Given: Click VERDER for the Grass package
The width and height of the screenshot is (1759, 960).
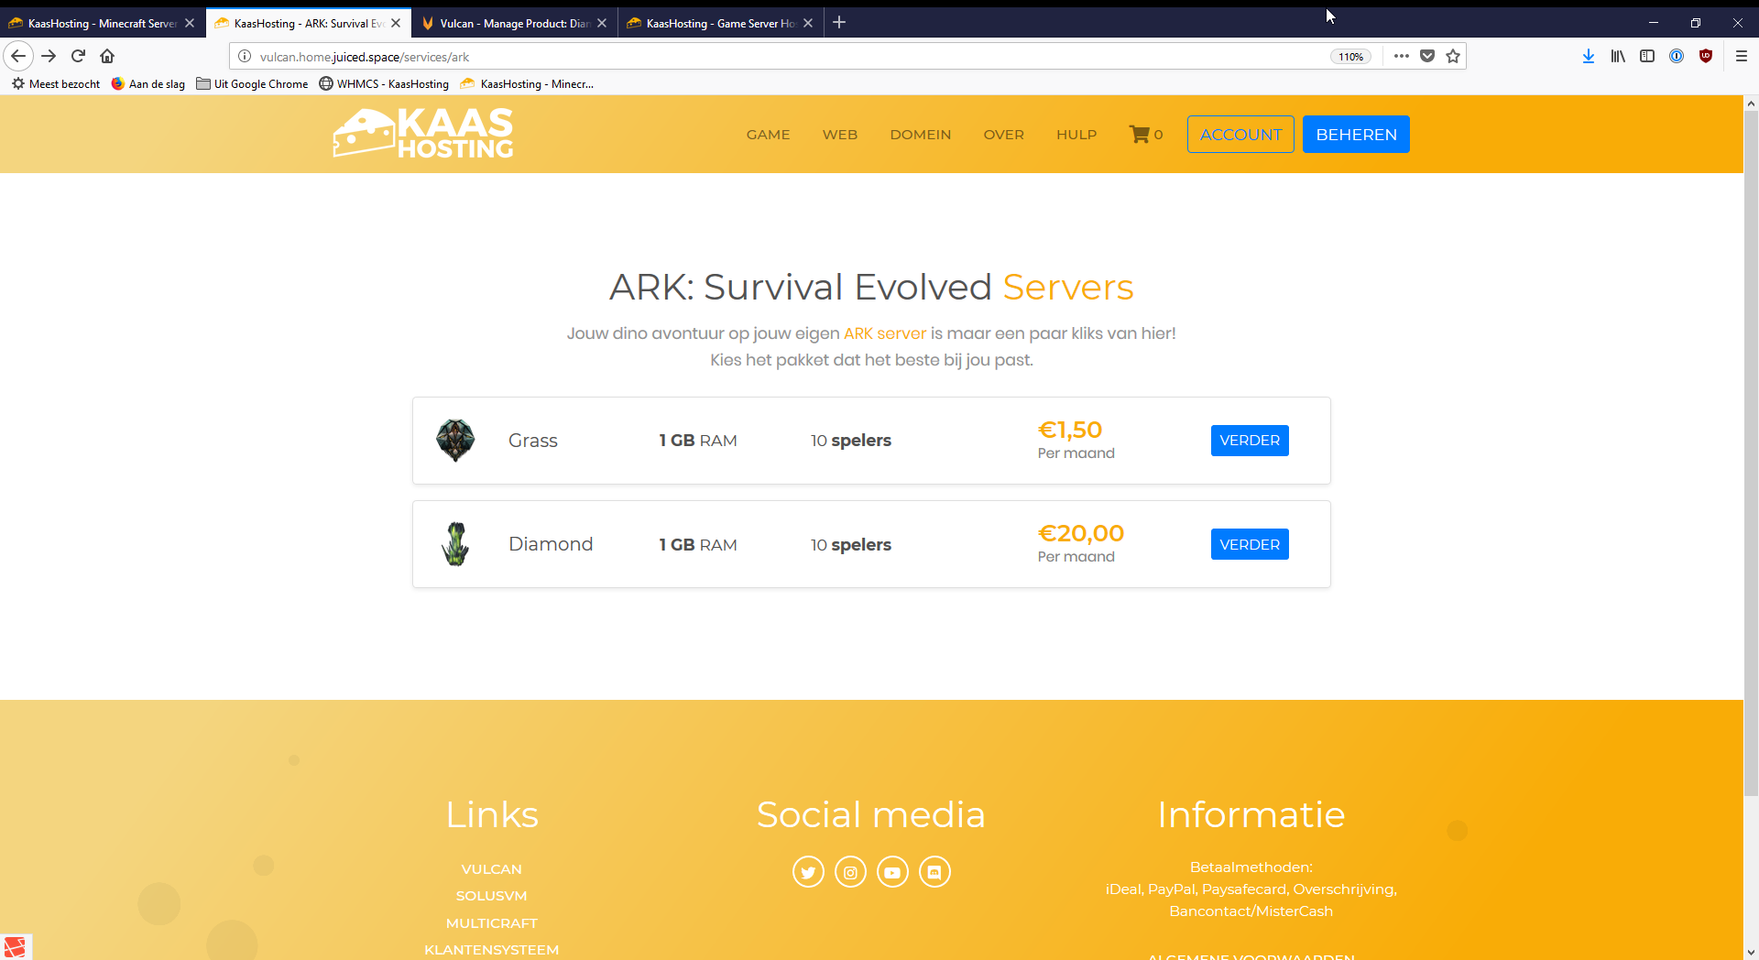Looking at the screenshot, I should (1250, 441).
